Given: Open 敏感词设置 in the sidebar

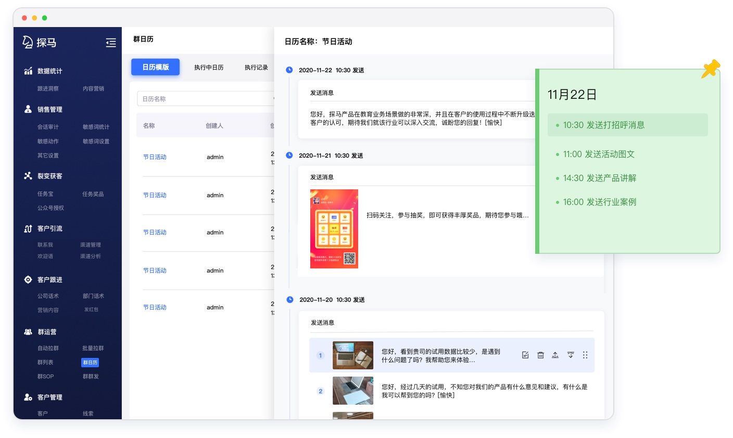Looking at the screenshot, I should pos(96,141).
